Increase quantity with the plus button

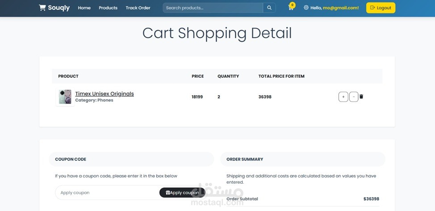tap(343, 97)
